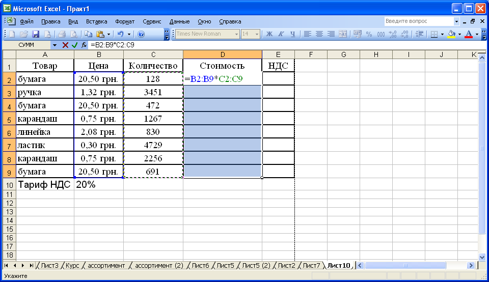Open the Данные menu
This screenshot has width=489, height=282.
coord(179,21)
